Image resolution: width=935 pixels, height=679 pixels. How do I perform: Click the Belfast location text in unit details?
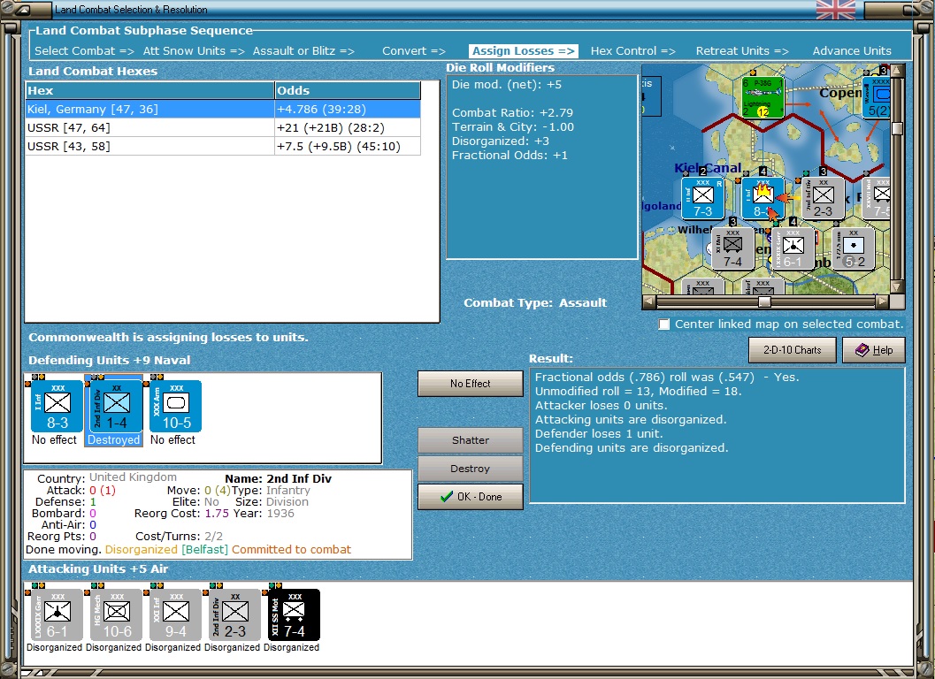point(204,550)
